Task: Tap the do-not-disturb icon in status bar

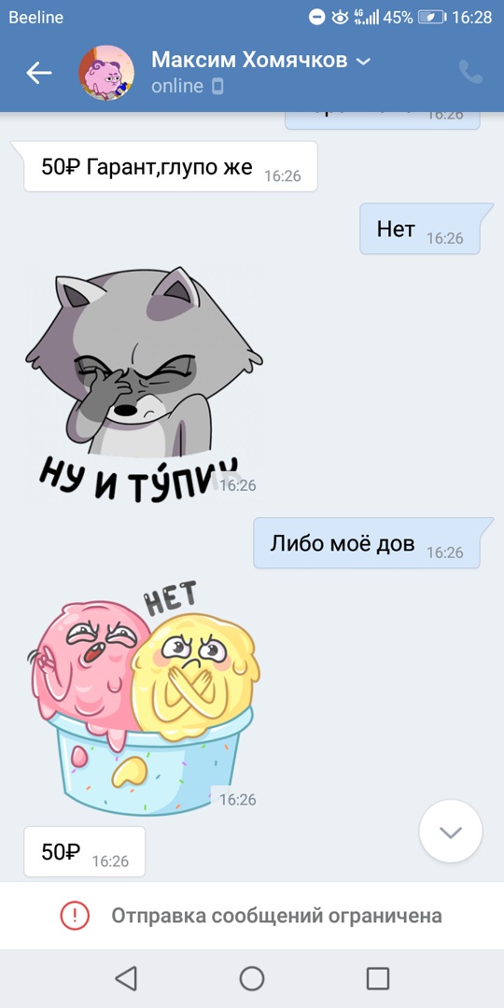Action: point(317,18)
